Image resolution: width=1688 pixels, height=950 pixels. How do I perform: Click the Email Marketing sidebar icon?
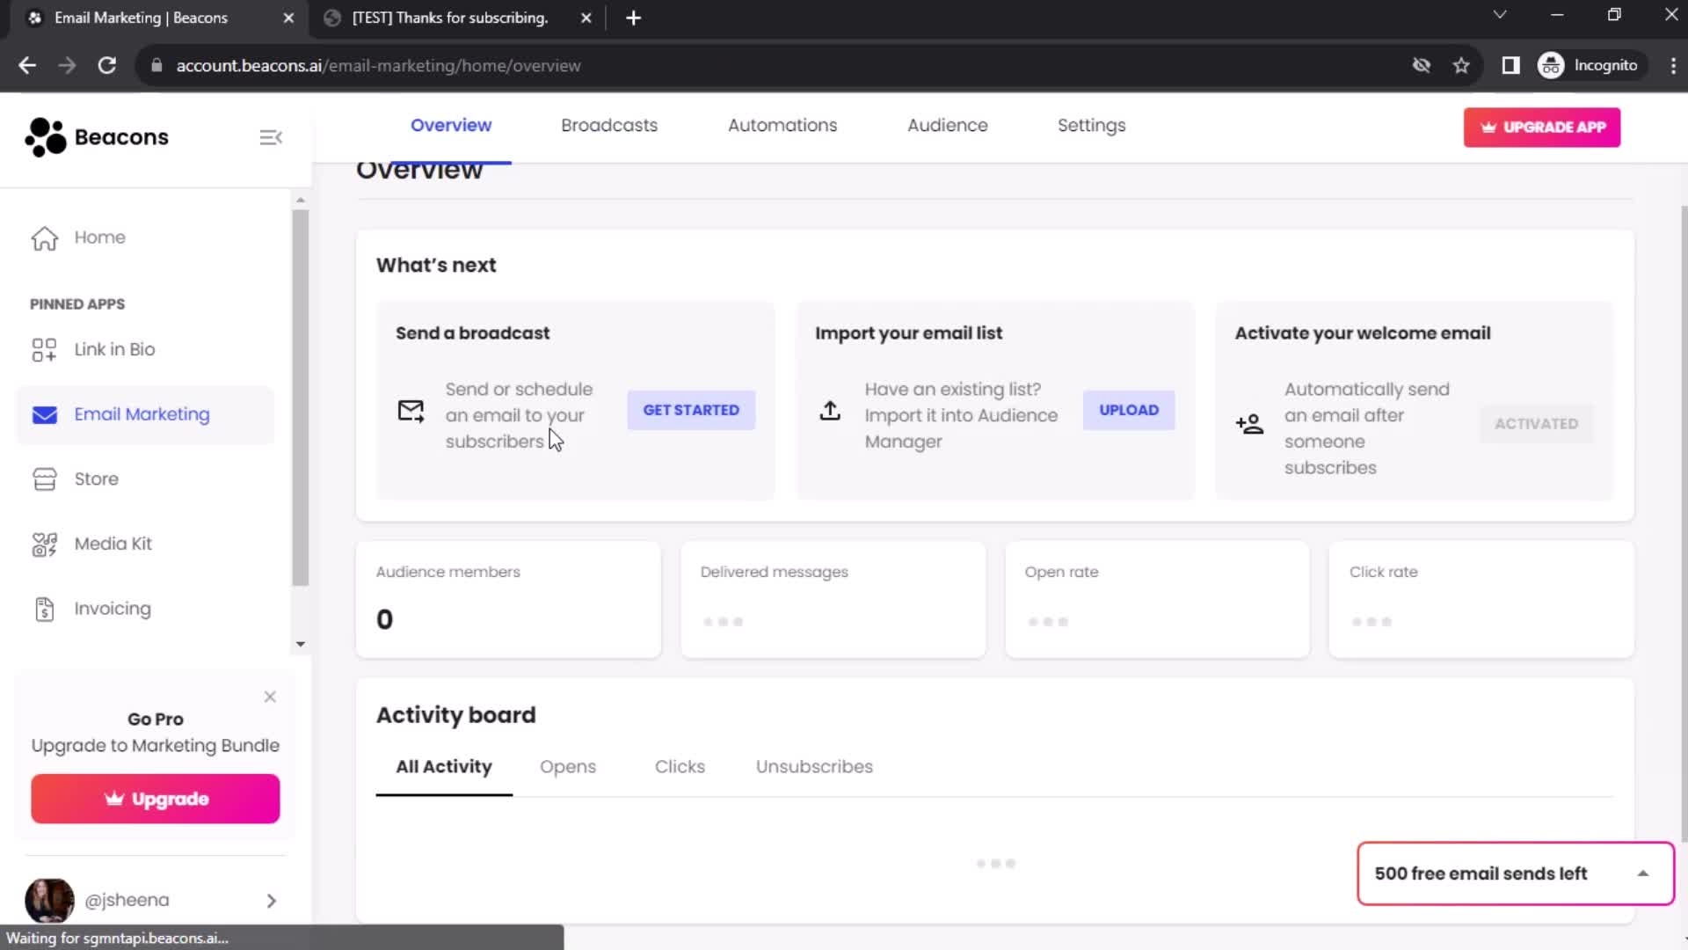pyautogui.click(x=43, y=414)
